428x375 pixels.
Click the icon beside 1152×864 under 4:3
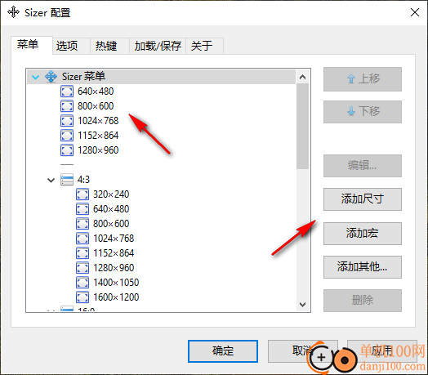[x=82, y=253]
